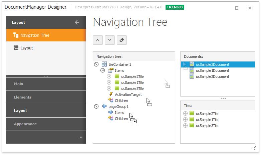Open the Layout item under Navigation Tree
The height and width of the screenshot is (155, 261).
[46, 48]
